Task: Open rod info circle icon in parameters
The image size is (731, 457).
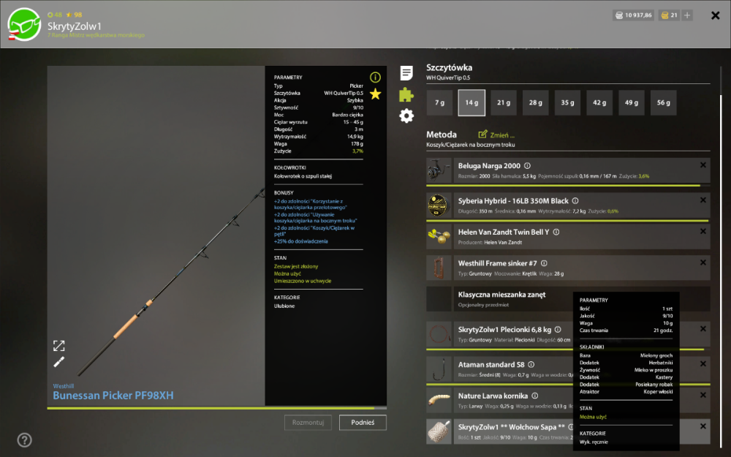Action: tap(375, 78)
